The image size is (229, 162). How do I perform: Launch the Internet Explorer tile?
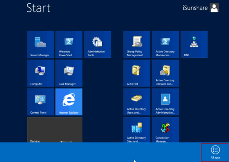[69, 102]
